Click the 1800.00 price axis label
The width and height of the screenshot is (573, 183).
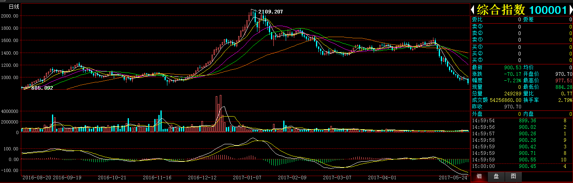coord(11,28)
